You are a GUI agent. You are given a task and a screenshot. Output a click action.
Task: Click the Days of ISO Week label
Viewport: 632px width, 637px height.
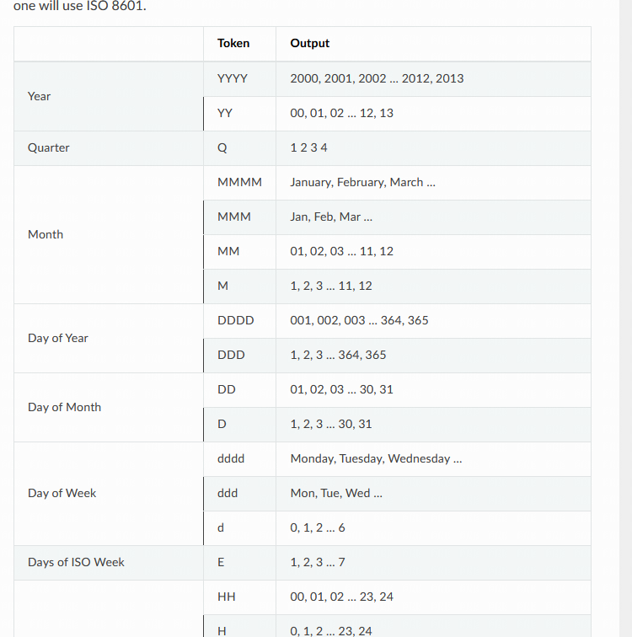click(x=76, y=562)
